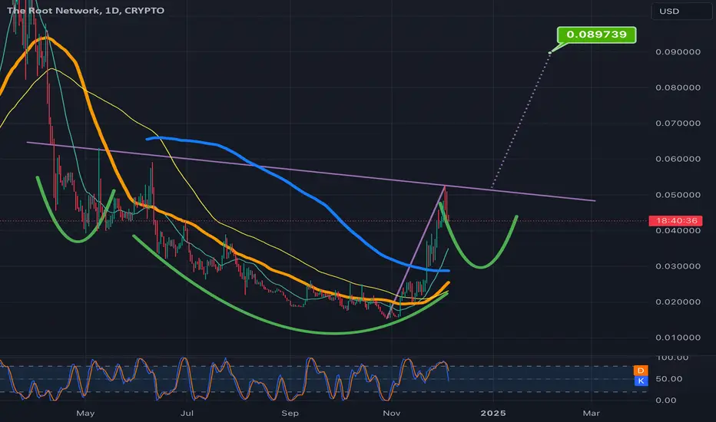Click the Nov date axis label
The height and width of the screenshot is (422, 716).
[391, 414]
